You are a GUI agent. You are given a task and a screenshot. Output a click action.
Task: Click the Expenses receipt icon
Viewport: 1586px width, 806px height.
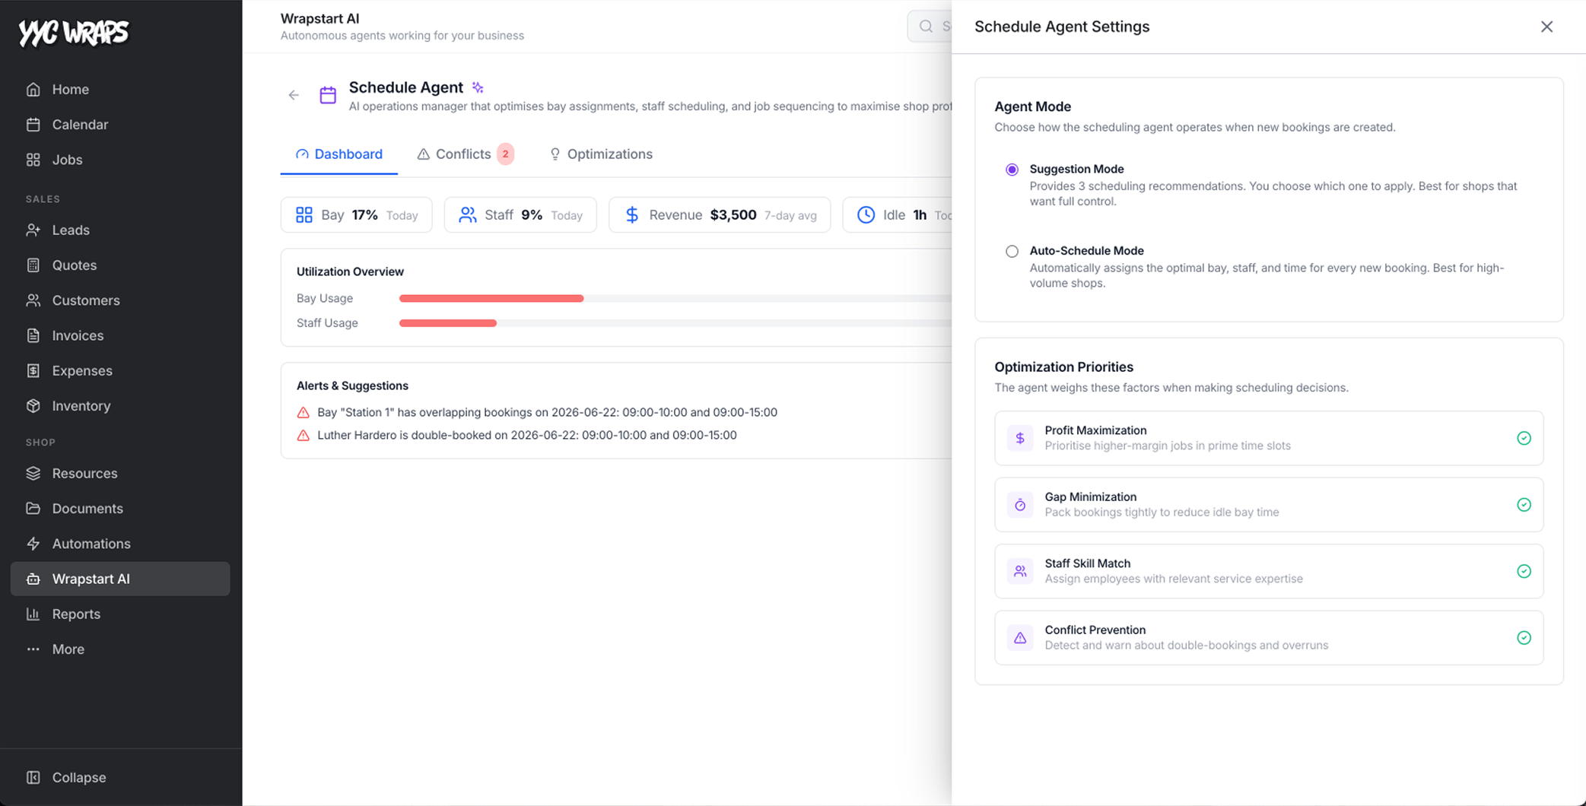point(33,370)
